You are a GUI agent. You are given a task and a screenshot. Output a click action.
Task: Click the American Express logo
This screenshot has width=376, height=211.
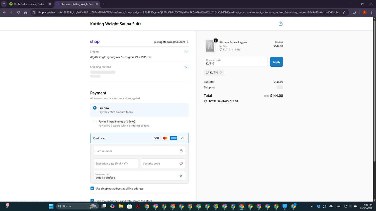pos(174,138)
